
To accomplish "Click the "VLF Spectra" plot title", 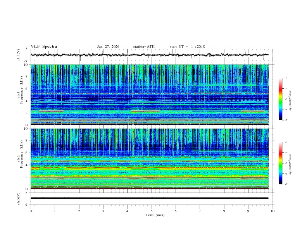I will click(44, 46).
